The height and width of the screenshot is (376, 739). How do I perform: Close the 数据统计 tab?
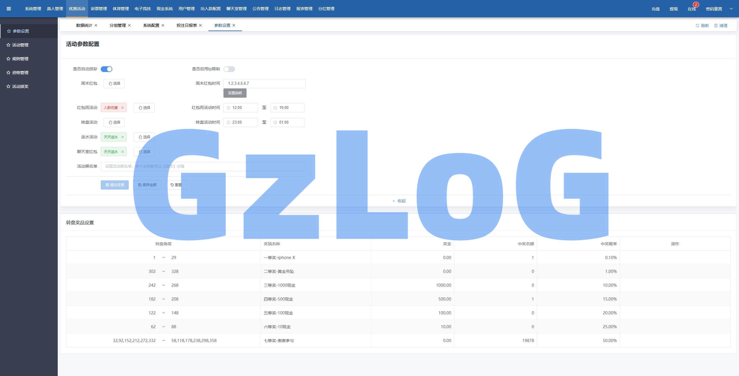pyautogui.click(x=96, y=25)
